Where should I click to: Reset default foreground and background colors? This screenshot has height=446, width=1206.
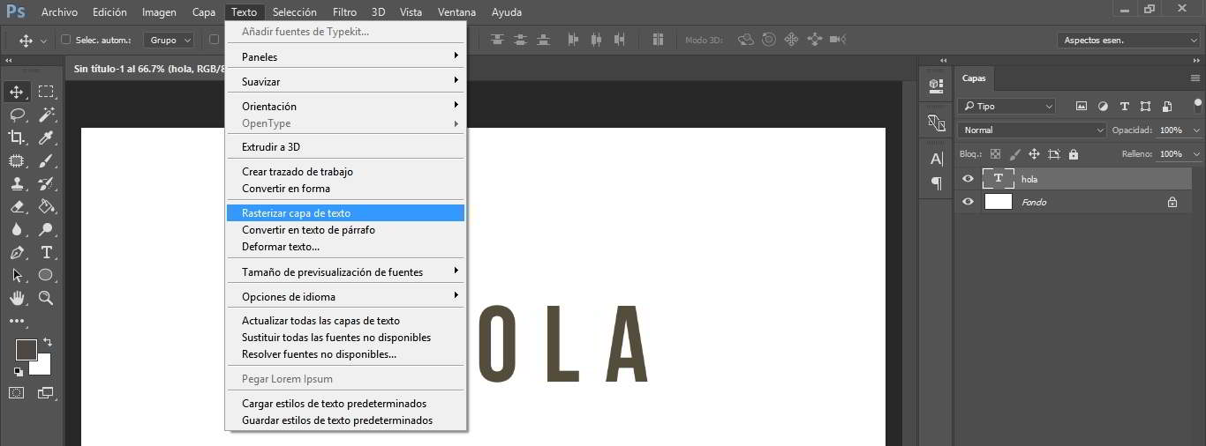pyautogui.click(x=18, y=371)
